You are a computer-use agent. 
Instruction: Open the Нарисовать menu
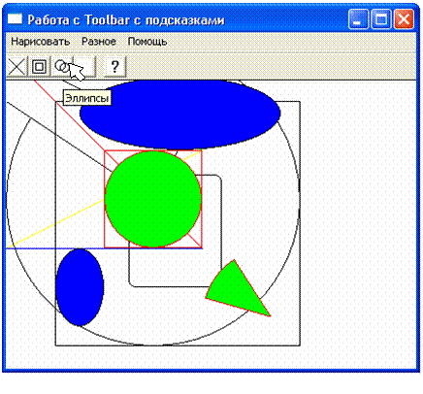(41, 42)
